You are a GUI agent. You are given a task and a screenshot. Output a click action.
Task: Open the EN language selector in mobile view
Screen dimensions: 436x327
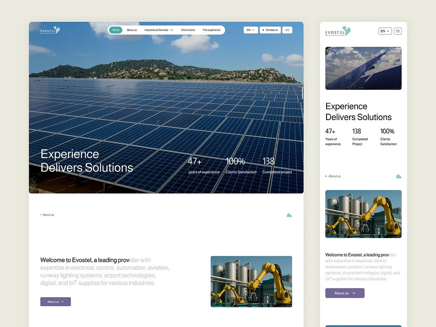pyautogui.click(x=385, y=31)
